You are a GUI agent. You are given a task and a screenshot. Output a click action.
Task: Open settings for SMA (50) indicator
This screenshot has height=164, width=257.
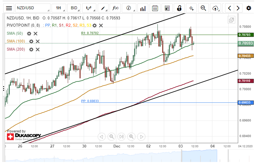click(29, 34)
